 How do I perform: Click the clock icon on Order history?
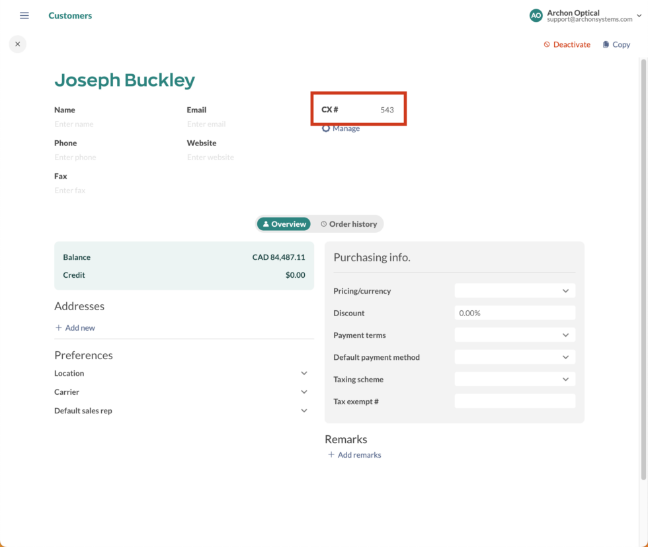coord(322,224)
